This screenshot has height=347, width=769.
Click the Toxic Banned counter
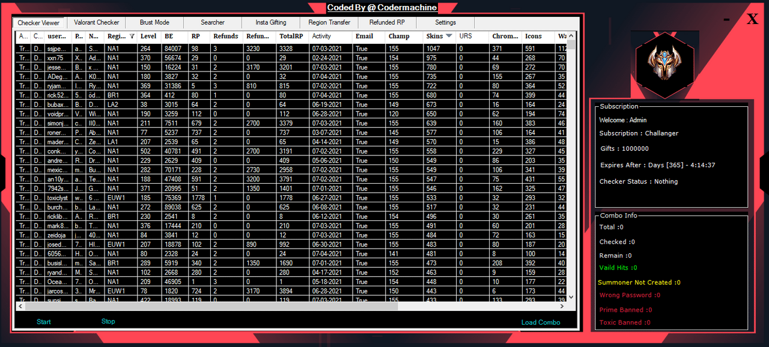[625, 322]
